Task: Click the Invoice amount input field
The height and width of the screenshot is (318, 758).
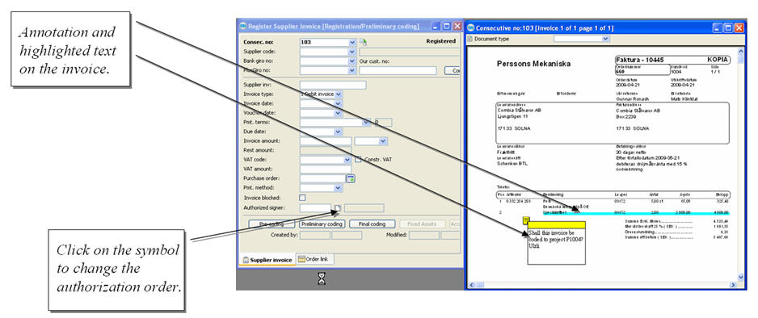Action: 326,141
